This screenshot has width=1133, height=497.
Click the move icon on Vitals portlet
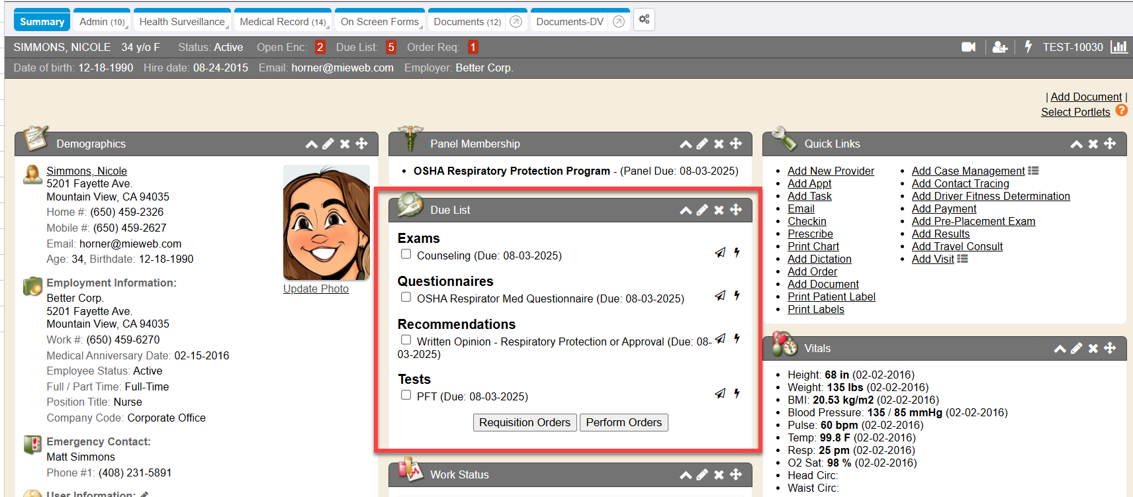[1110, 348]
